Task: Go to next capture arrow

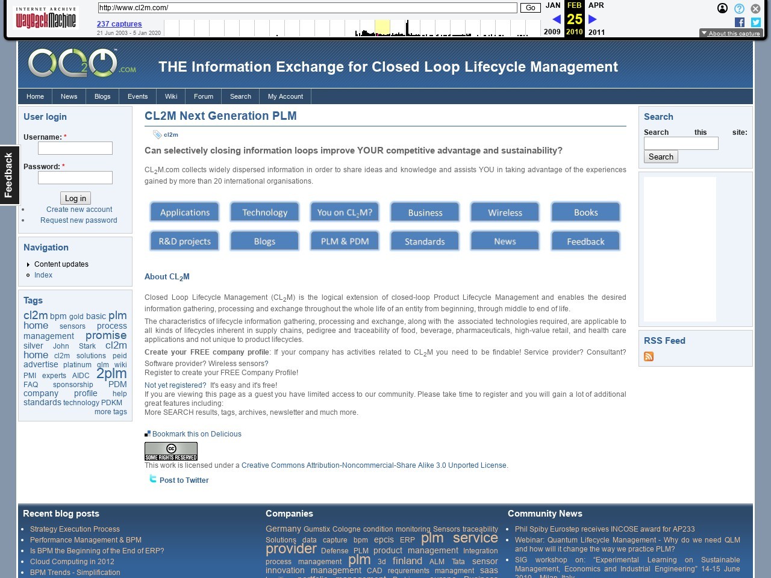Action: pos(592,19)
